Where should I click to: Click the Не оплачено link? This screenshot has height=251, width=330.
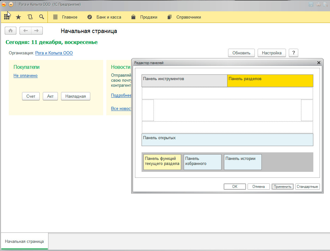click(x=25, y=75)
